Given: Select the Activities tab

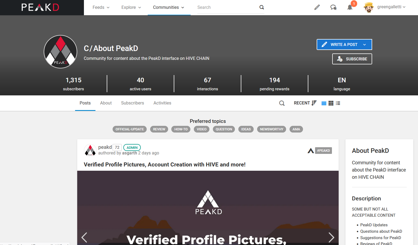Looking at the screenshot, I should click(162, 103).
